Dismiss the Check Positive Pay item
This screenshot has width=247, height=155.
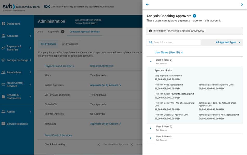(98, 144)
